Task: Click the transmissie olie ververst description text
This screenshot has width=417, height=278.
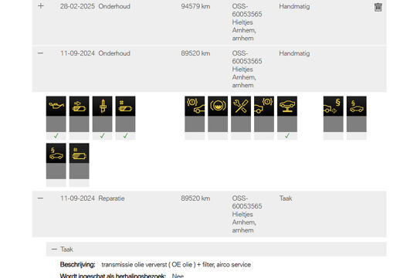Action: click(176, 265)
